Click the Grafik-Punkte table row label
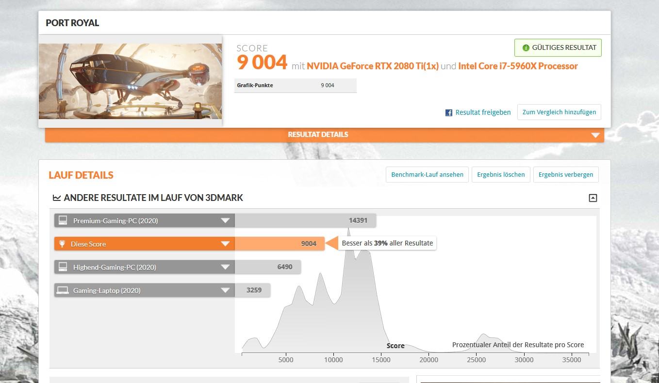659x383 pixels. tap(255, 85)
